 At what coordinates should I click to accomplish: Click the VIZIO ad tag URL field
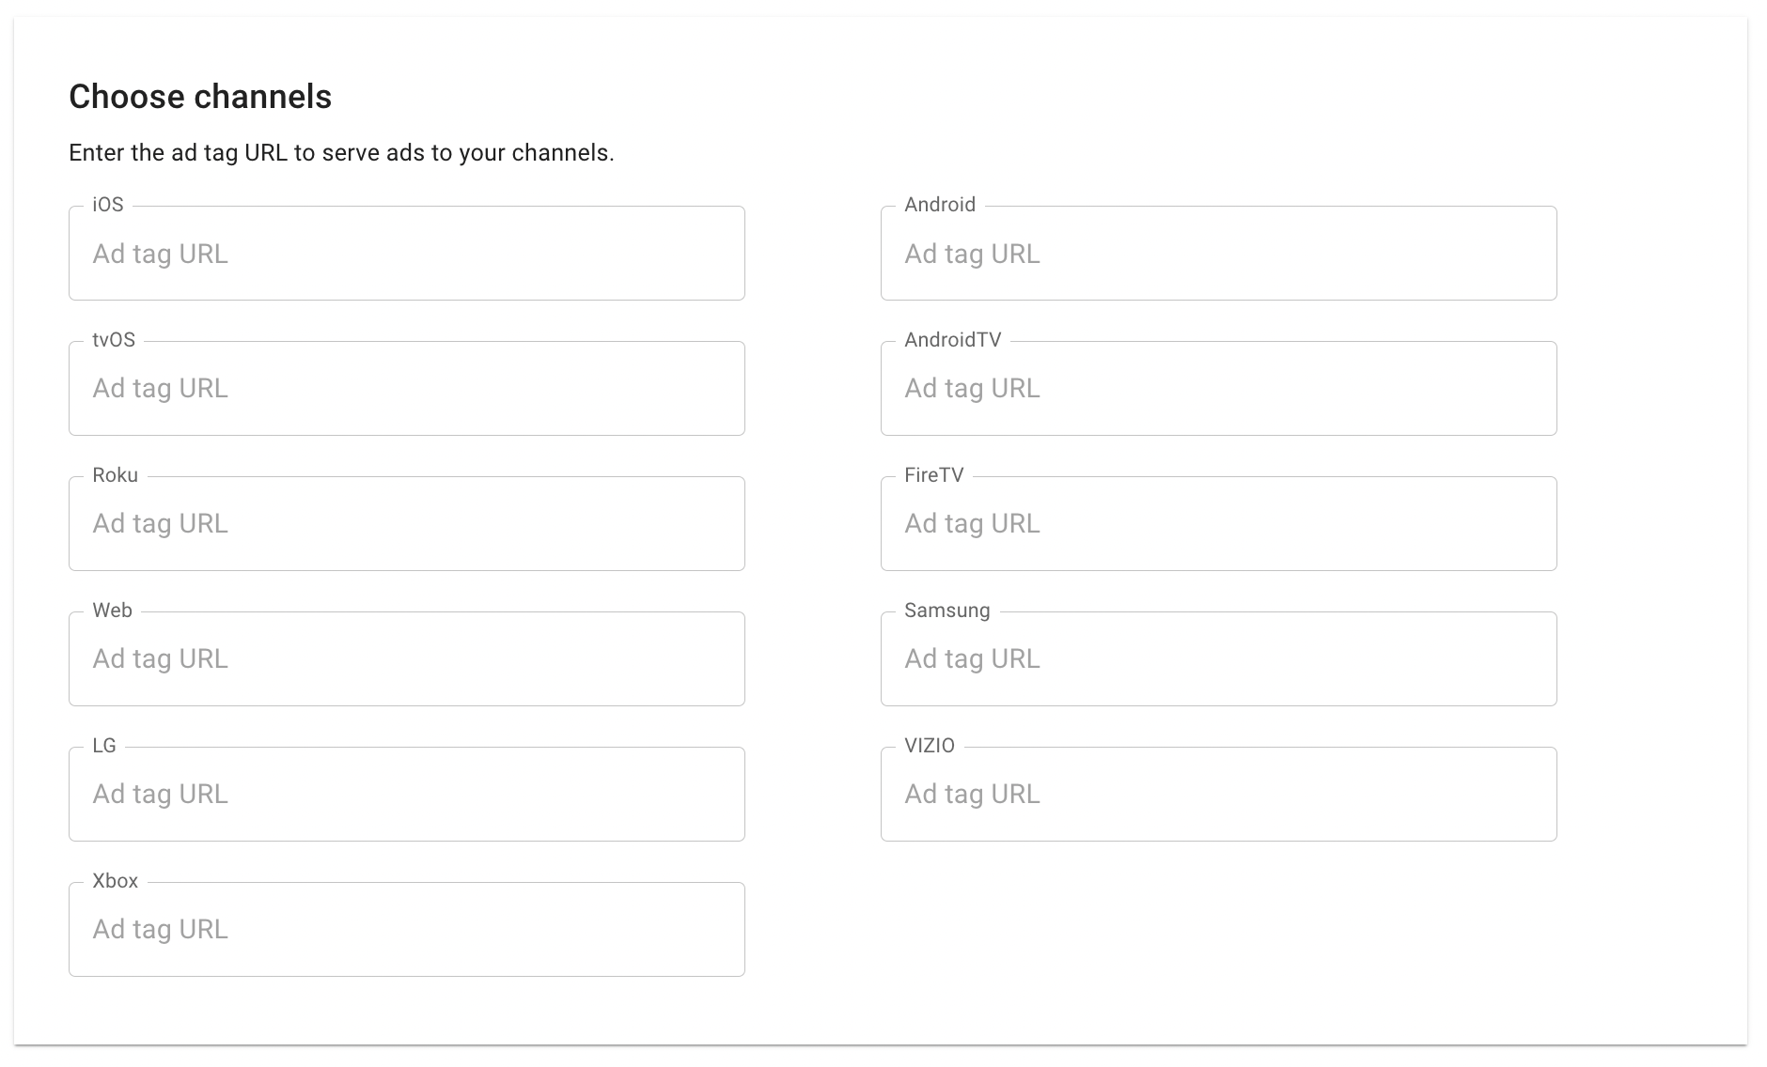point(1219,795)
